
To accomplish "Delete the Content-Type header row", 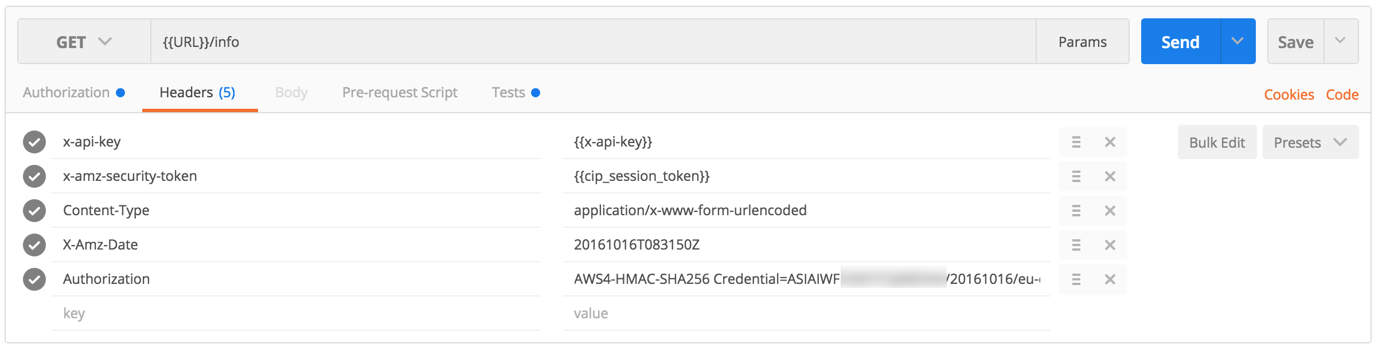I will (x=1110, y=211).
